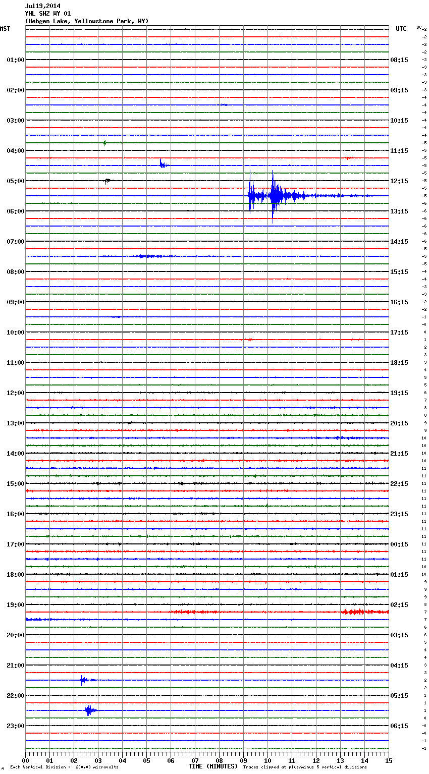Click the UTC time zone header
429x774 pixels.
coord(401,29)
